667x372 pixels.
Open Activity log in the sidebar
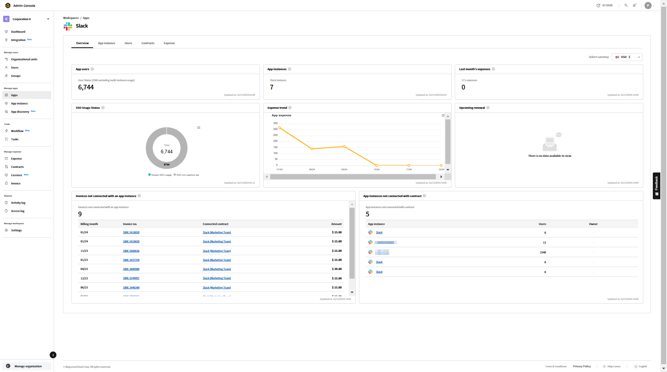[18, 203]
